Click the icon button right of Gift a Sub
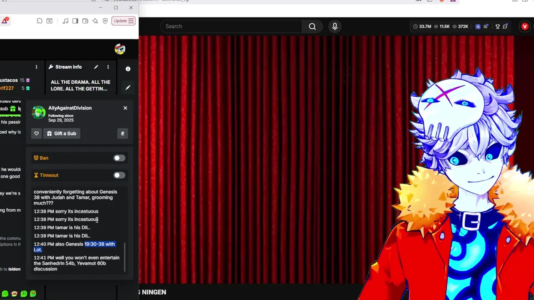534x300 pixels. [x=123, y=133]
